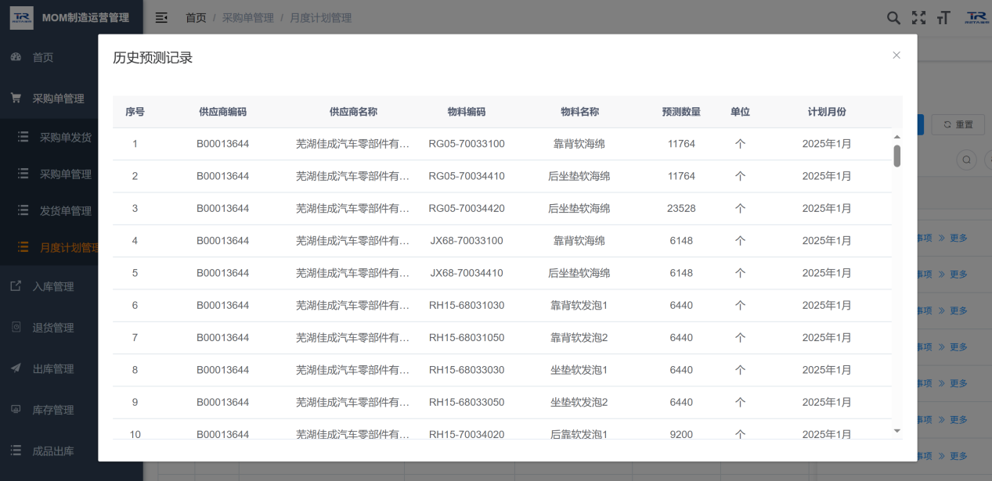Click the dashboard icon beside 首页 in sidebar

[x=16, y=57]
